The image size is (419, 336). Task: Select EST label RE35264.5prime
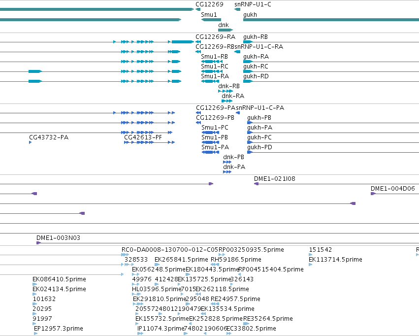(x=268, y=319)
